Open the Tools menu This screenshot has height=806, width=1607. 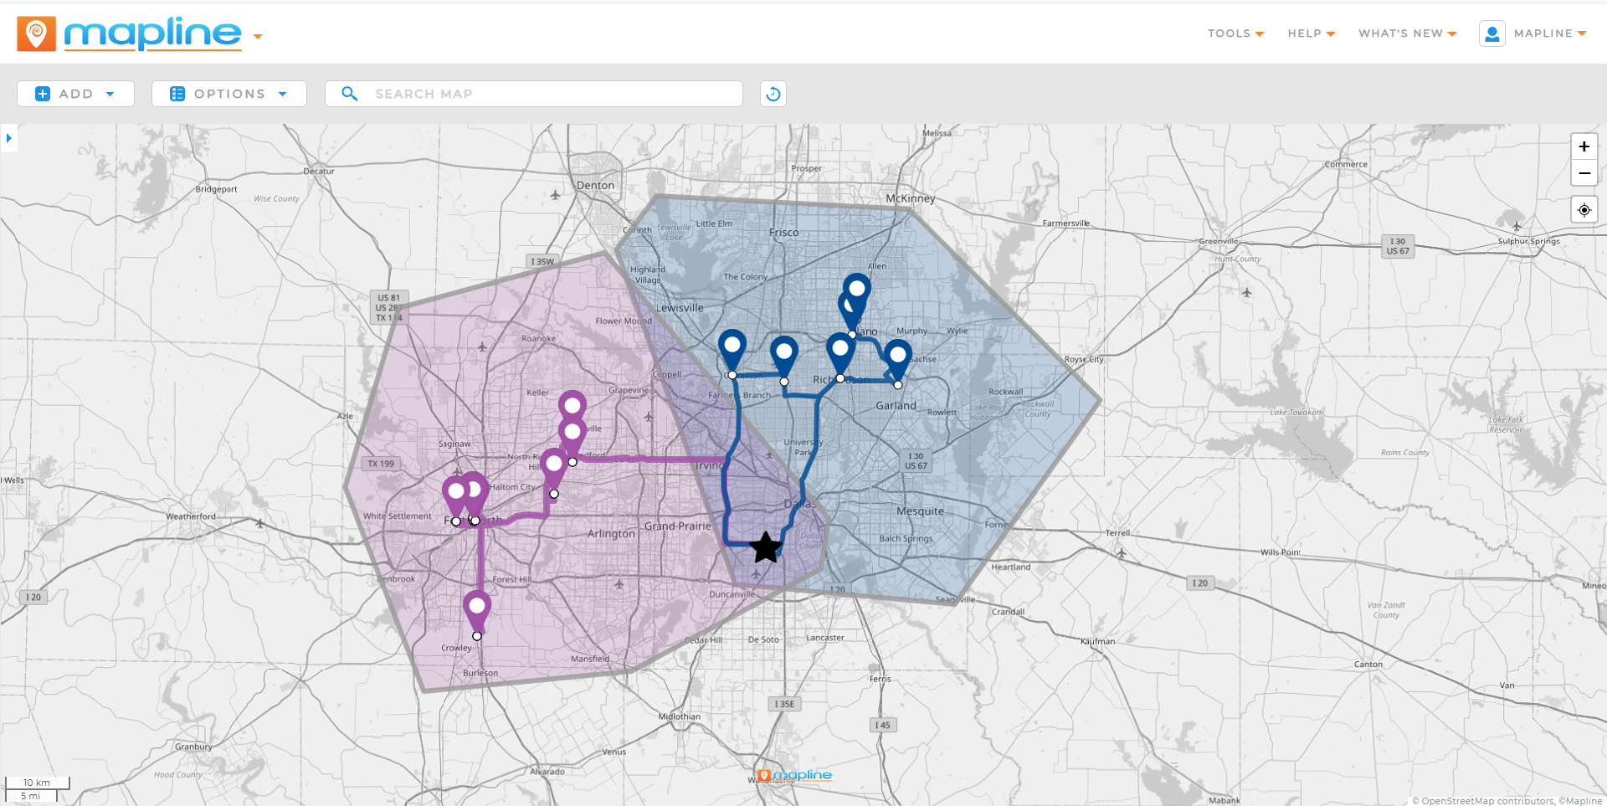point(1235,33)
